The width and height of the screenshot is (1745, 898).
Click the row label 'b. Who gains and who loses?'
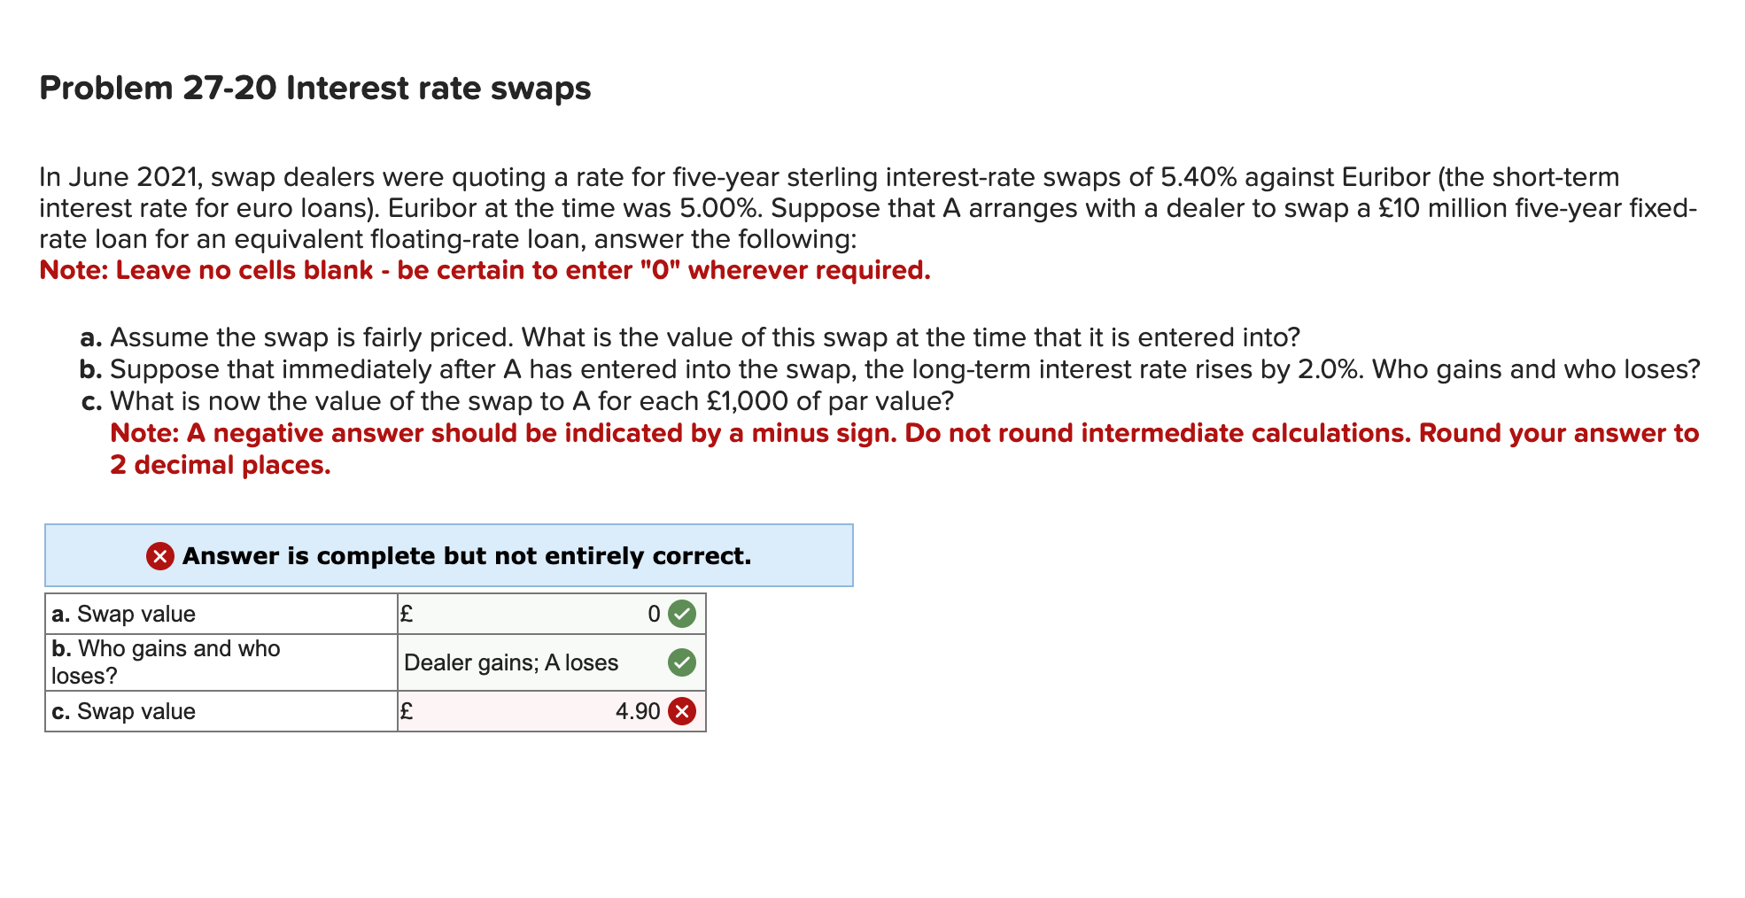tap(165, 662)
